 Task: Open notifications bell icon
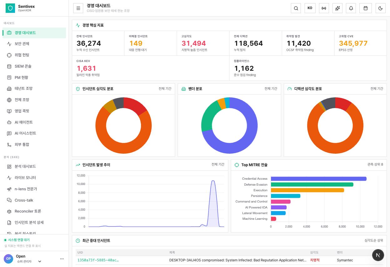(351, 8)
